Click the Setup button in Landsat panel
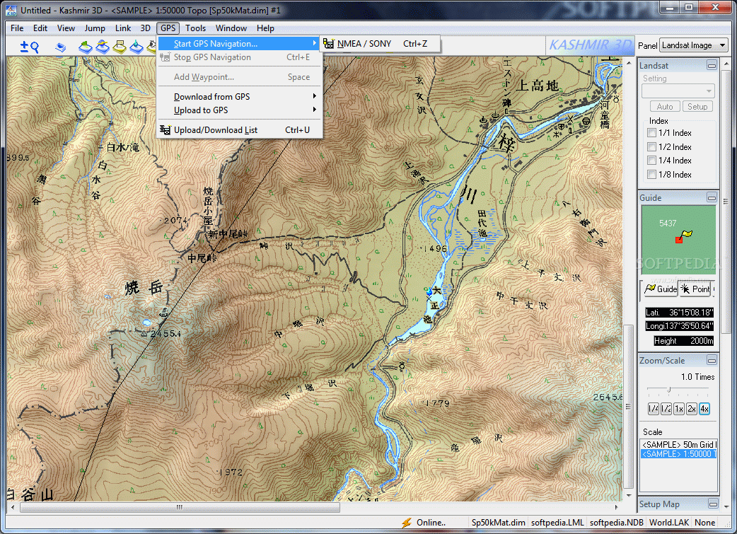Screen dimensions: 737x534 click(x=697, y=107)
